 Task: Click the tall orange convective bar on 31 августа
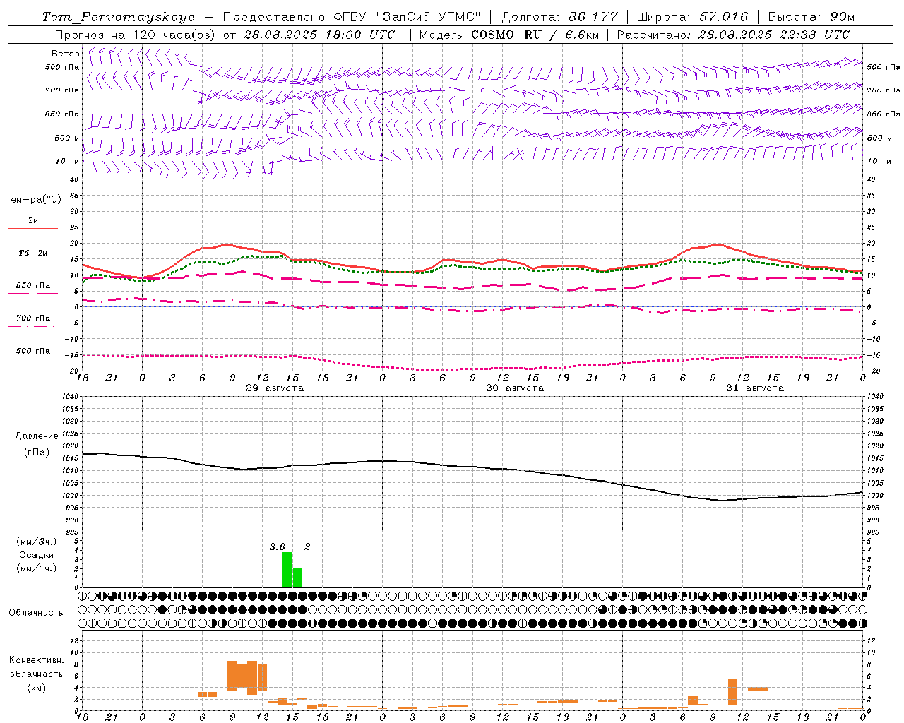tap(732, 692)
